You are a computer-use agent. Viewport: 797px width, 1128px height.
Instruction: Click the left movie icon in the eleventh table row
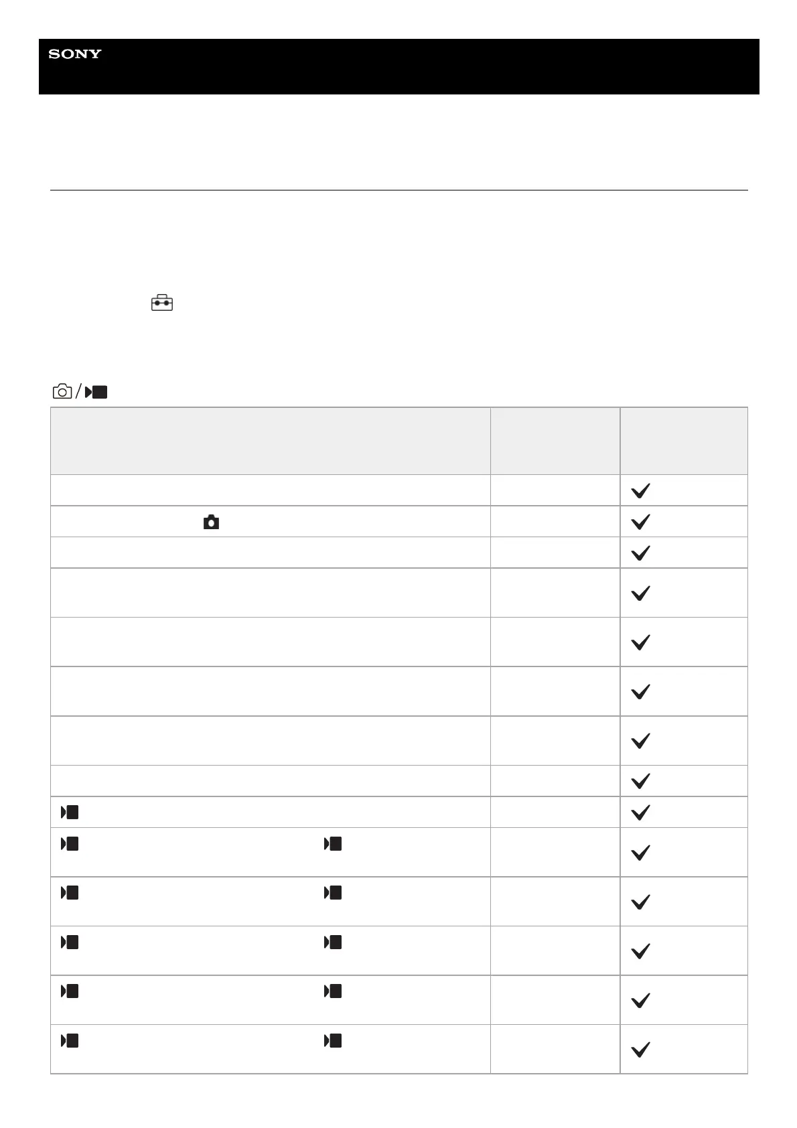pos(70,893)
